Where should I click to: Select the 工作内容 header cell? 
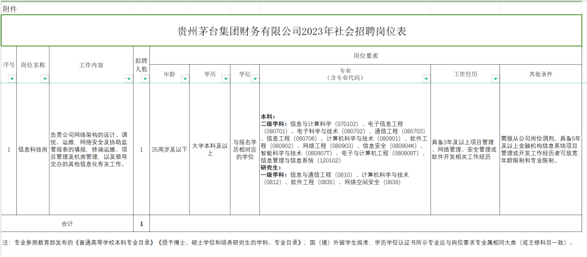[91, 65]
